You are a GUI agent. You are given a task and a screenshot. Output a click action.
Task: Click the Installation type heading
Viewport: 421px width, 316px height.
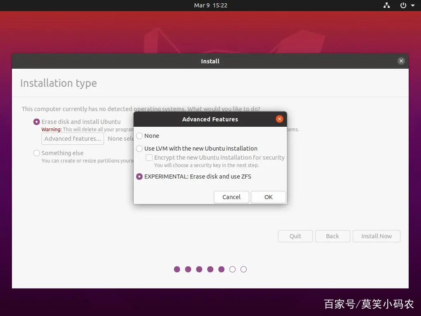point(58,83)
